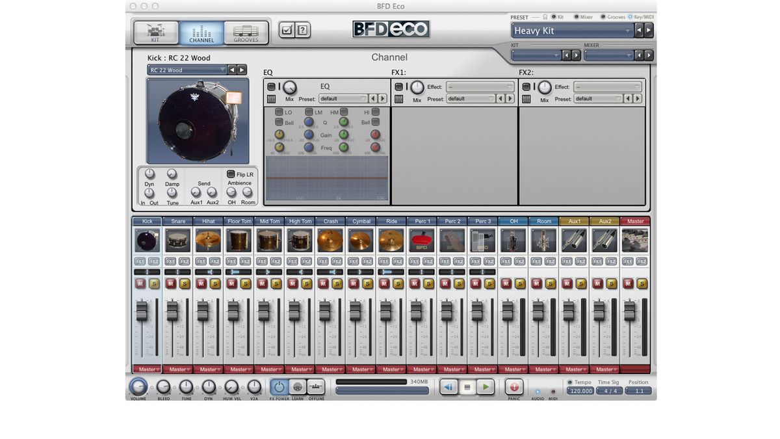Open preferences checkbox icon in header

287,29
